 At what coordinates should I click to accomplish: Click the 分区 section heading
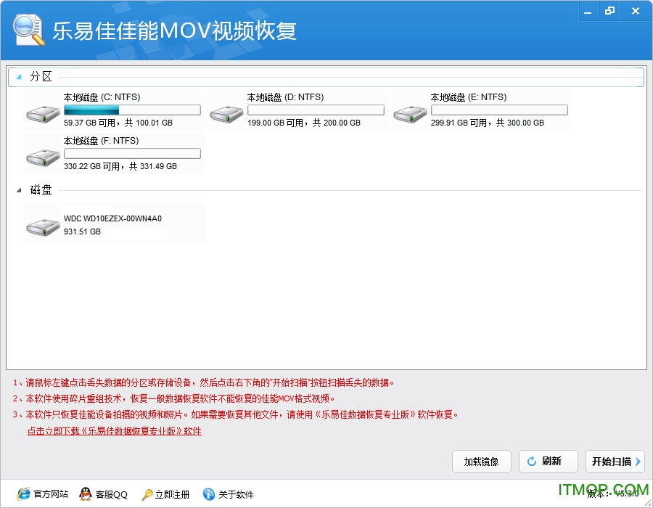click(x=41, y=77)
